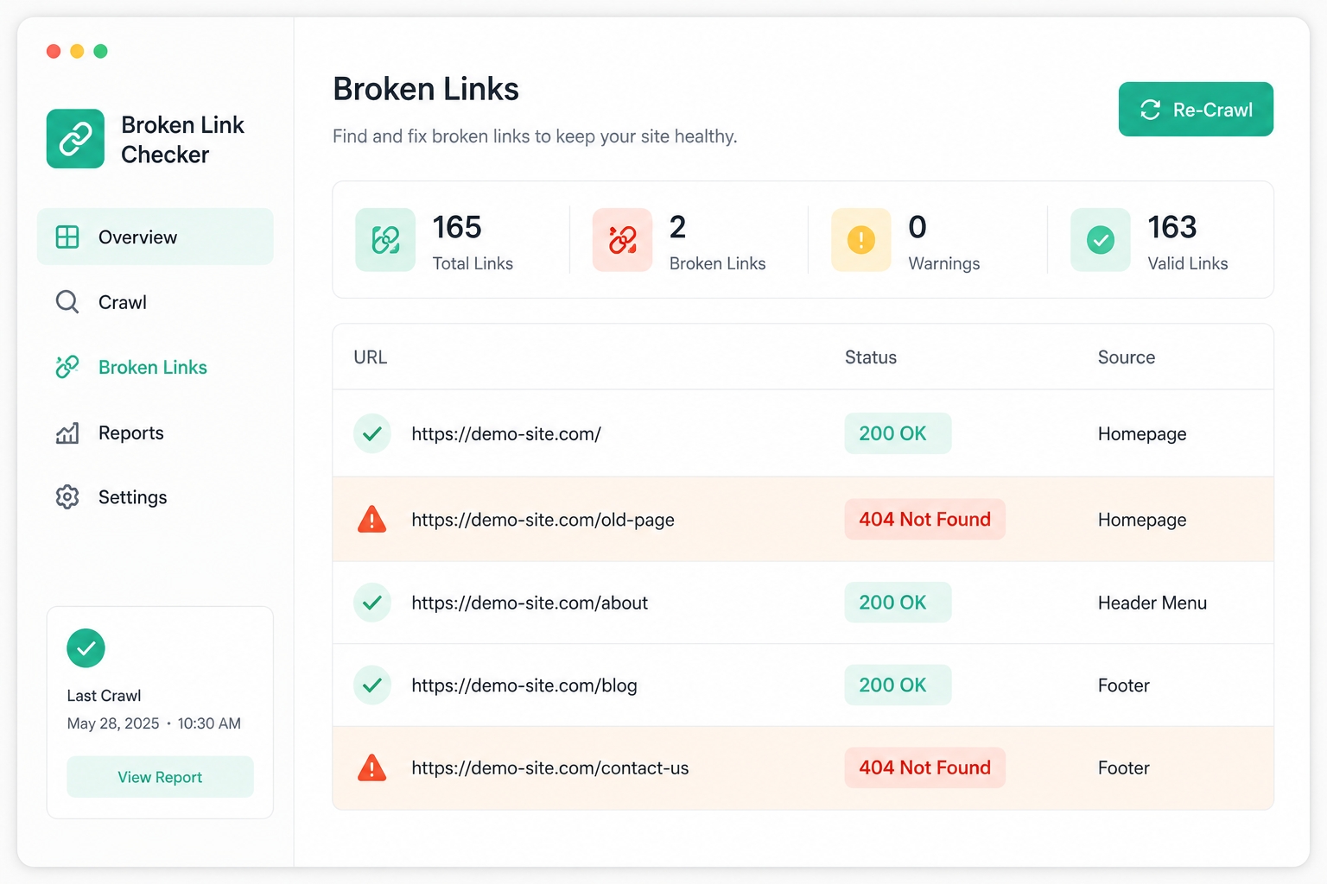Click the View Report button
Viewport: 1327px width, 884px height.
[x=161, y=777]
